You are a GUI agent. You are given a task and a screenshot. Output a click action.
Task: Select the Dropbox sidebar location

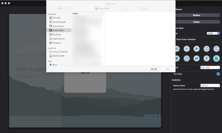[57, 43]
